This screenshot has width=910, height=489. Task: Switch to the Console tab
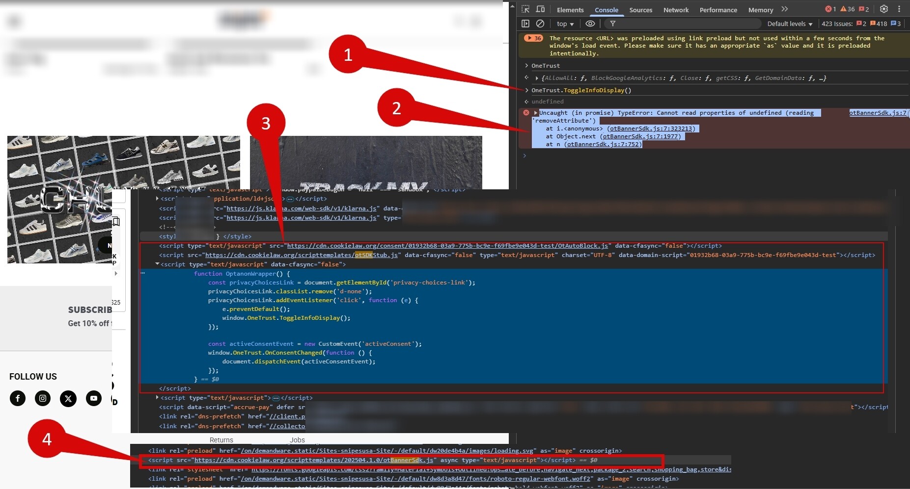pyautogui.click(x=607, y=10)
